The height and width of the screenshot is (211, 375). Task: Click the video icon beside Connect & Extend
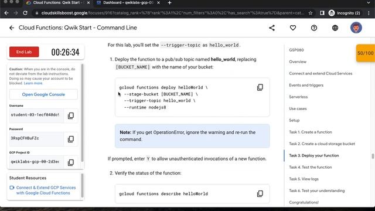[x=12, y=188]
